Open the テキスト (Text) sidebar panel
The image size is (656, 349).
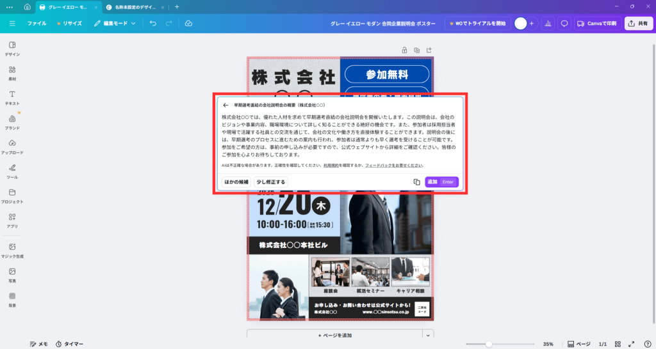12,97
